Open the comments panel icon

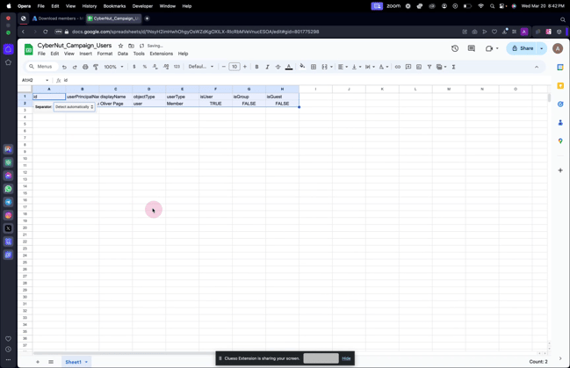point(472,48)
